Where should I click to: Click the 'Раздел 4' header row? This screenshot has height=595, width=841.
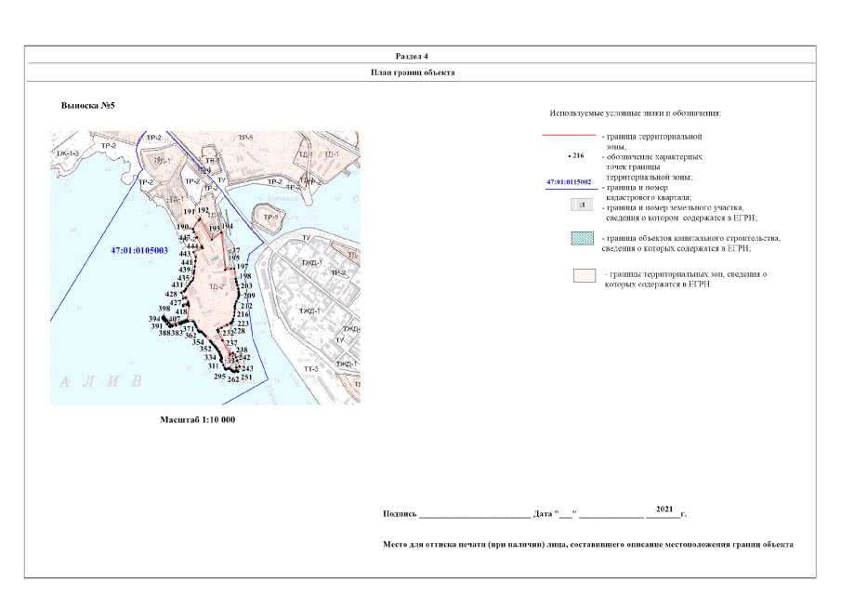420,56
